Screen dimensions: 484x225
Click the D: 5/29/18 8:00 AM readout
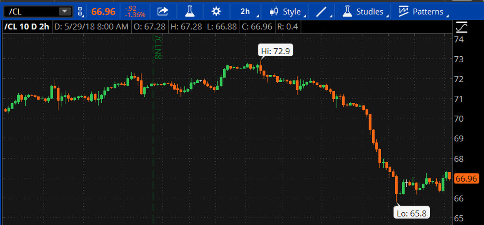click(92, 27)
